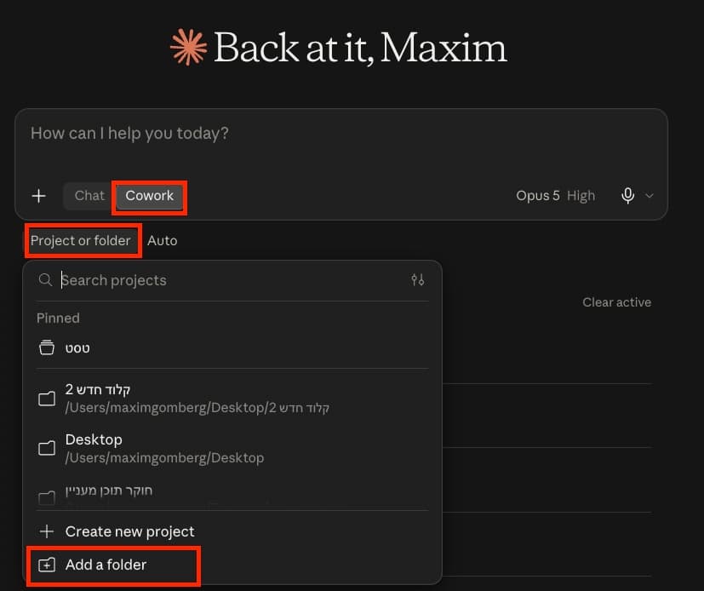Expand the chevron next to the microphone
The width and height of the screenshot is (704, 591).
point(650,196)
